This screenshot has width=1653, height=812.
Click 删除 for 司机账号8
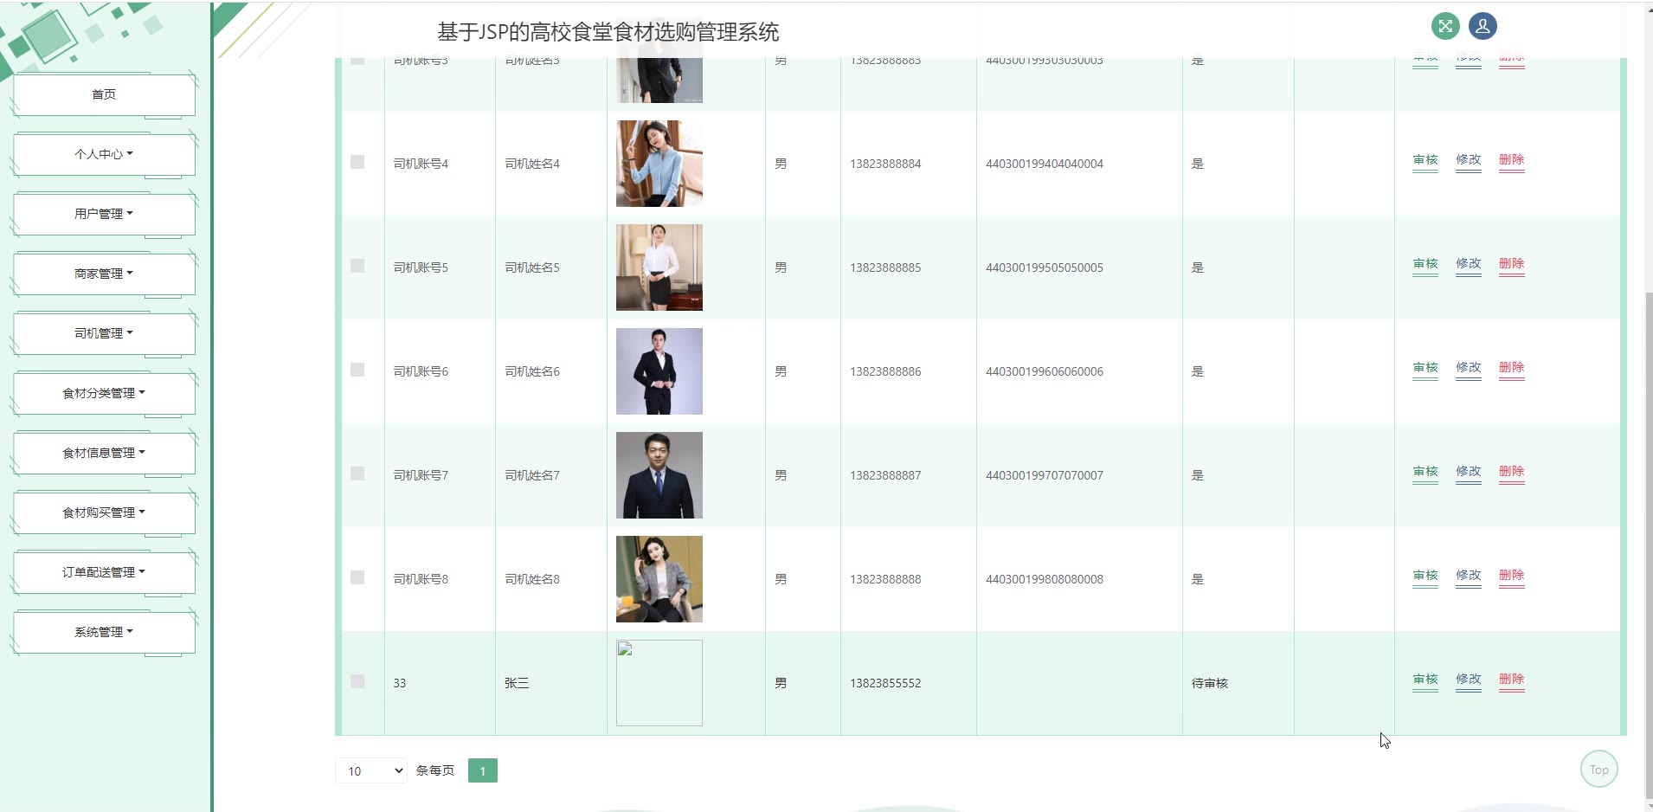tap(1512, 576)
